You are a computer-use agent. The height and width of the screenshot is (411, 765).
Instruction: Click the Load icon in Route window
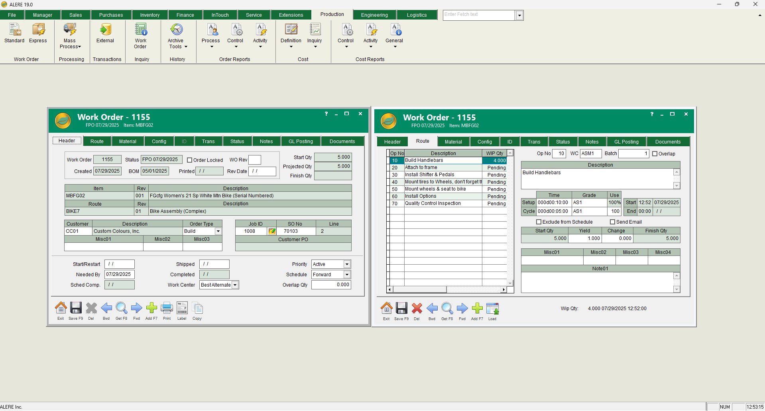(492, 309)
